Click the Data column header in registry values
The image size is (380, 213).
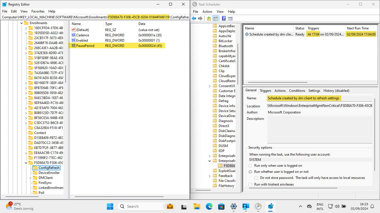[x=142, y=24]
